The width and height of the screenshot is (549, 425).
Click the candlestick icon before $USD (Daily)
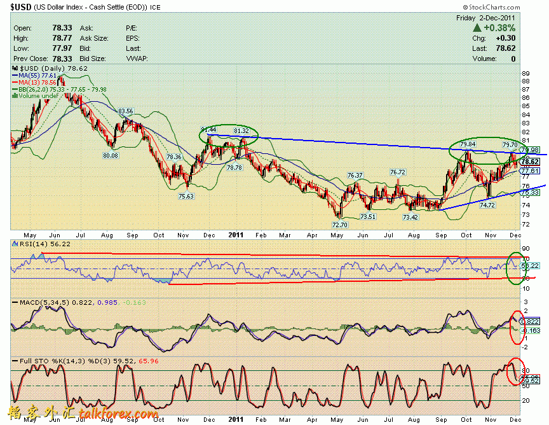click(15, 68)
